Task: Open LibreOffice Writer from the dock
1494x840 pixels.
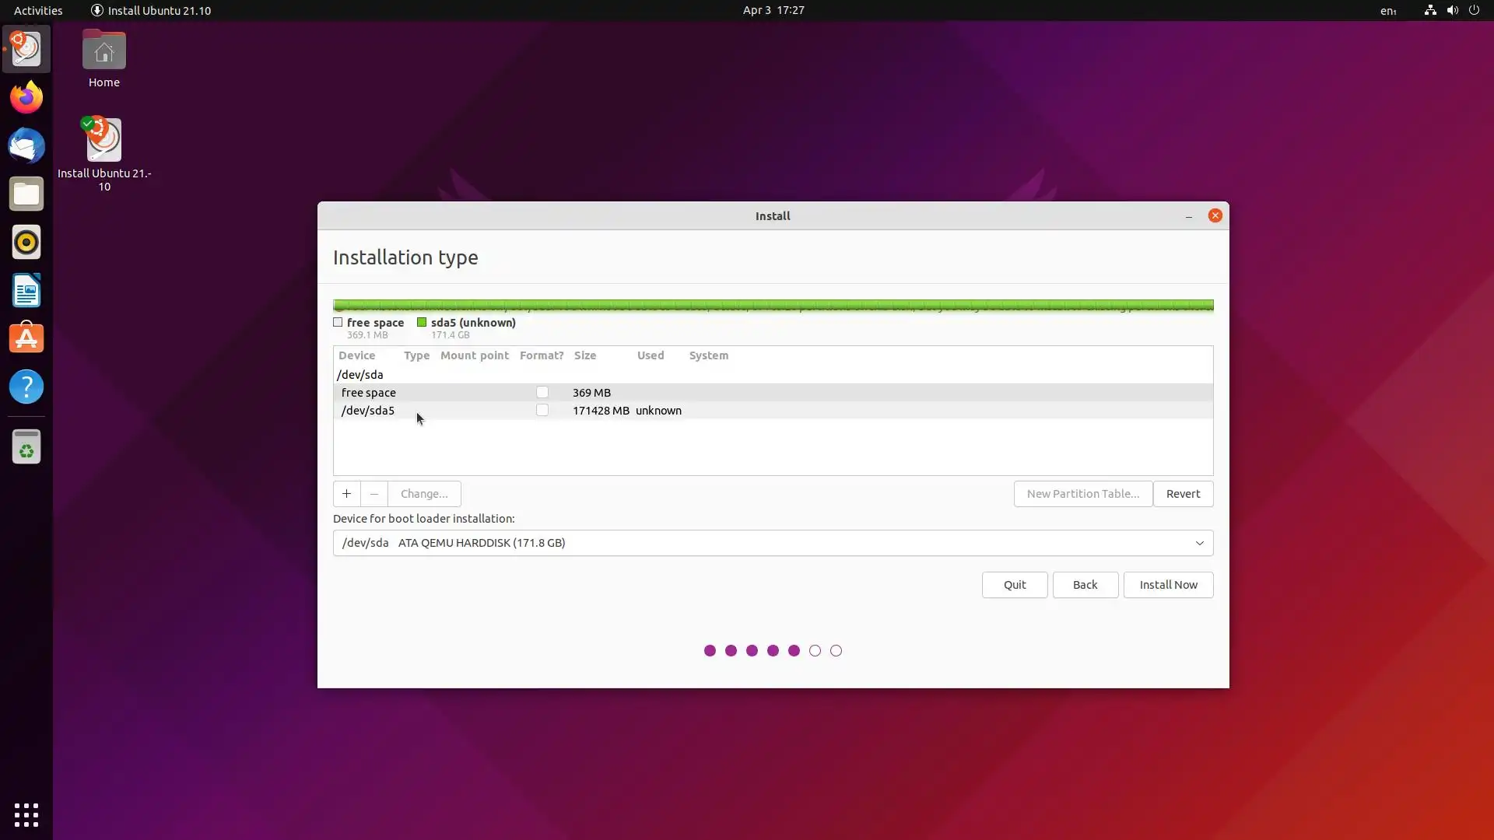Action: [26, 291]
